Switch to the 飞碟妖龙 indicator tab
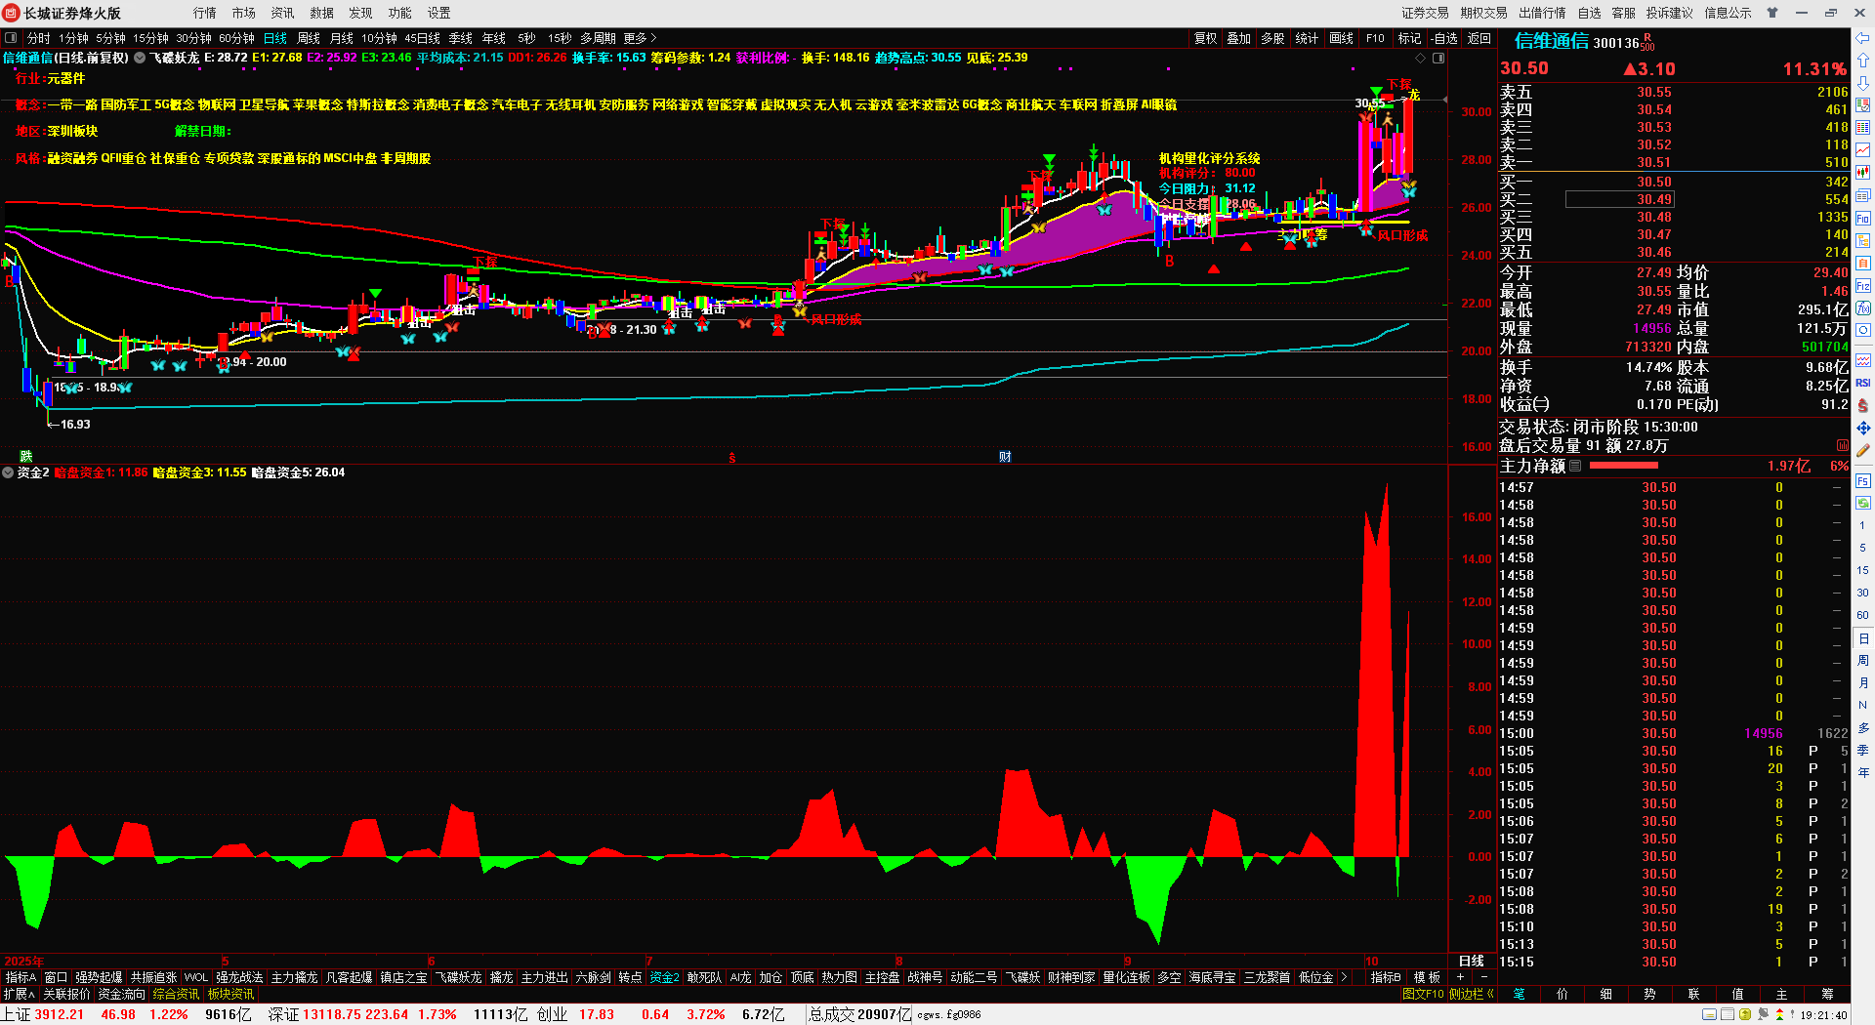Viewport: 1875px width, 1025px height. [458, 977]
